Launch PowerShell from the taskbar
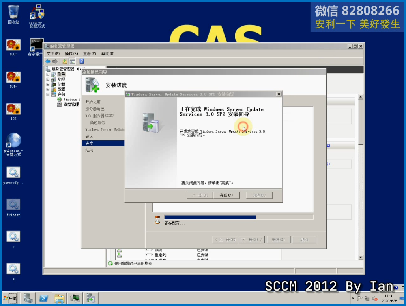Viewport: 406px width, 306px height. coord(43,298)
